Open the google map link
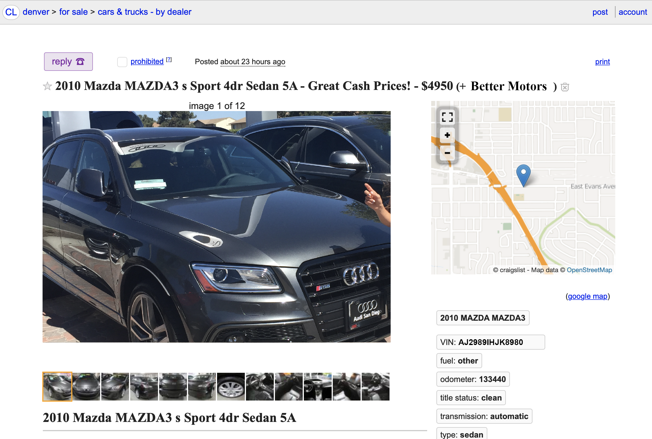 coord(587,296)
